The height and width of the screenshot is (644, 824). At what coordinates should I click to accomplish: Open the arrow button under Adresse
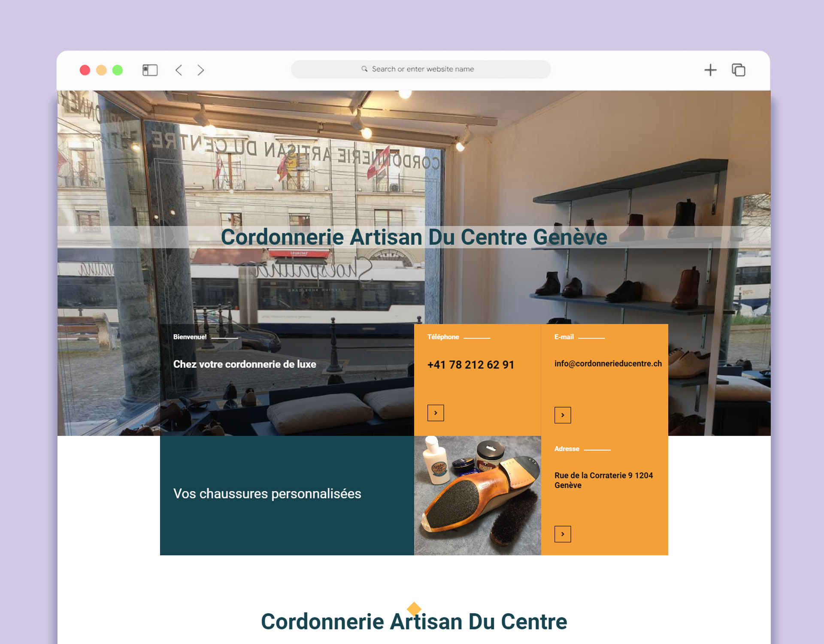click(563, 534)
